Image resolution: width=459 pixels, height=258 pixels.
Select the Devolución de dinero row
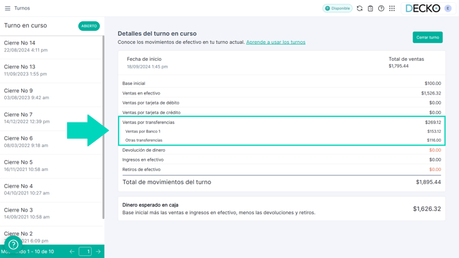point(282,150)
